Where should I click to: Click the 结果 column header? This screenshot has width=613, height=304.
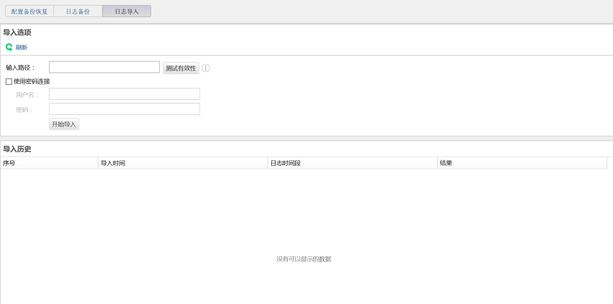tap(446, 163)
